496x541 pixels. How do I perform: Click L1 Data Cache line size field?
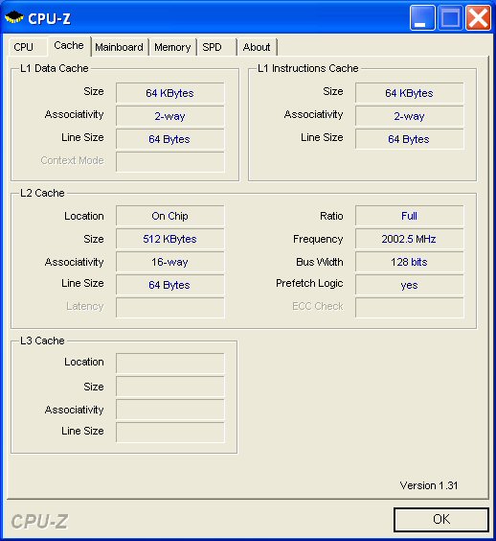point(169,139)
